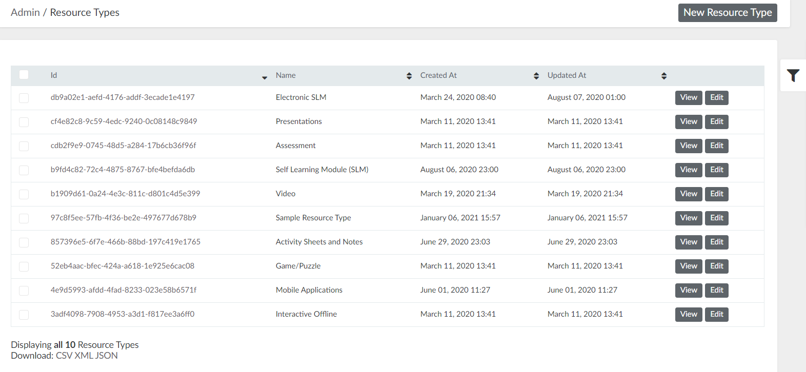Download the list as CSV
806x372 pixels.
[x=64, y=356]
